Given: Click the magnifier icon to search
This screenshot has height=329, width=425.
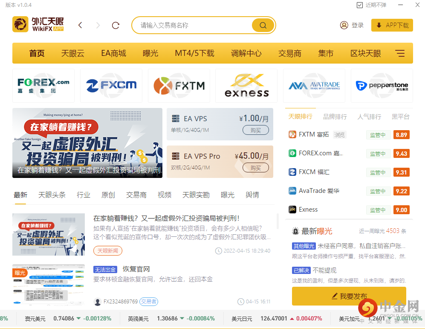Looking at the screenshot, I should tap(263, 25).
